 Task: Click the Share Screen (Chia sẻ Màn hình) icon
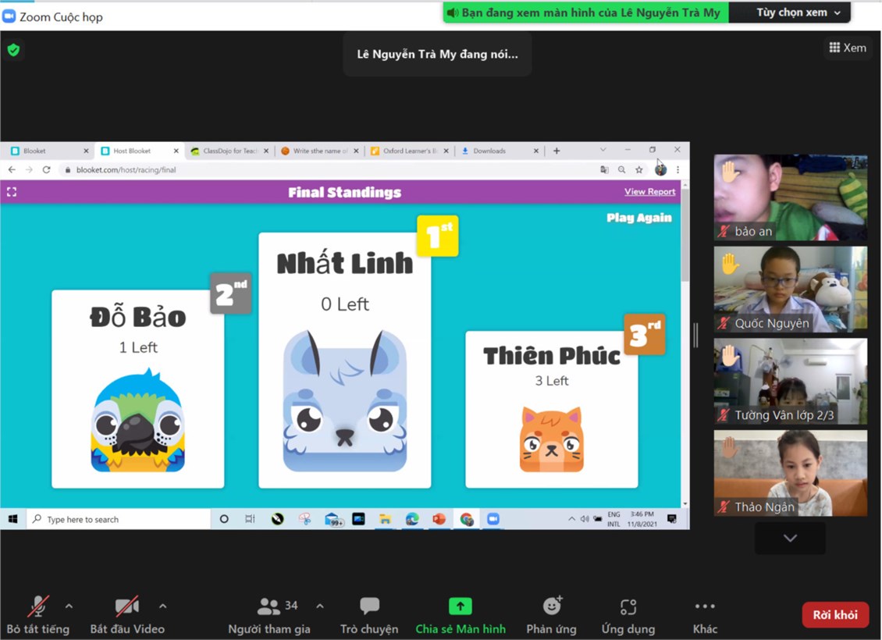tap(460, 606)
